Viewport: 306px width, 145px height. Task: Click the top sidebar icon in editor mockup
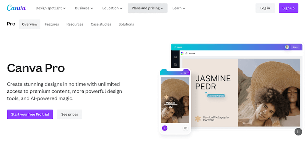pos(175,57)
